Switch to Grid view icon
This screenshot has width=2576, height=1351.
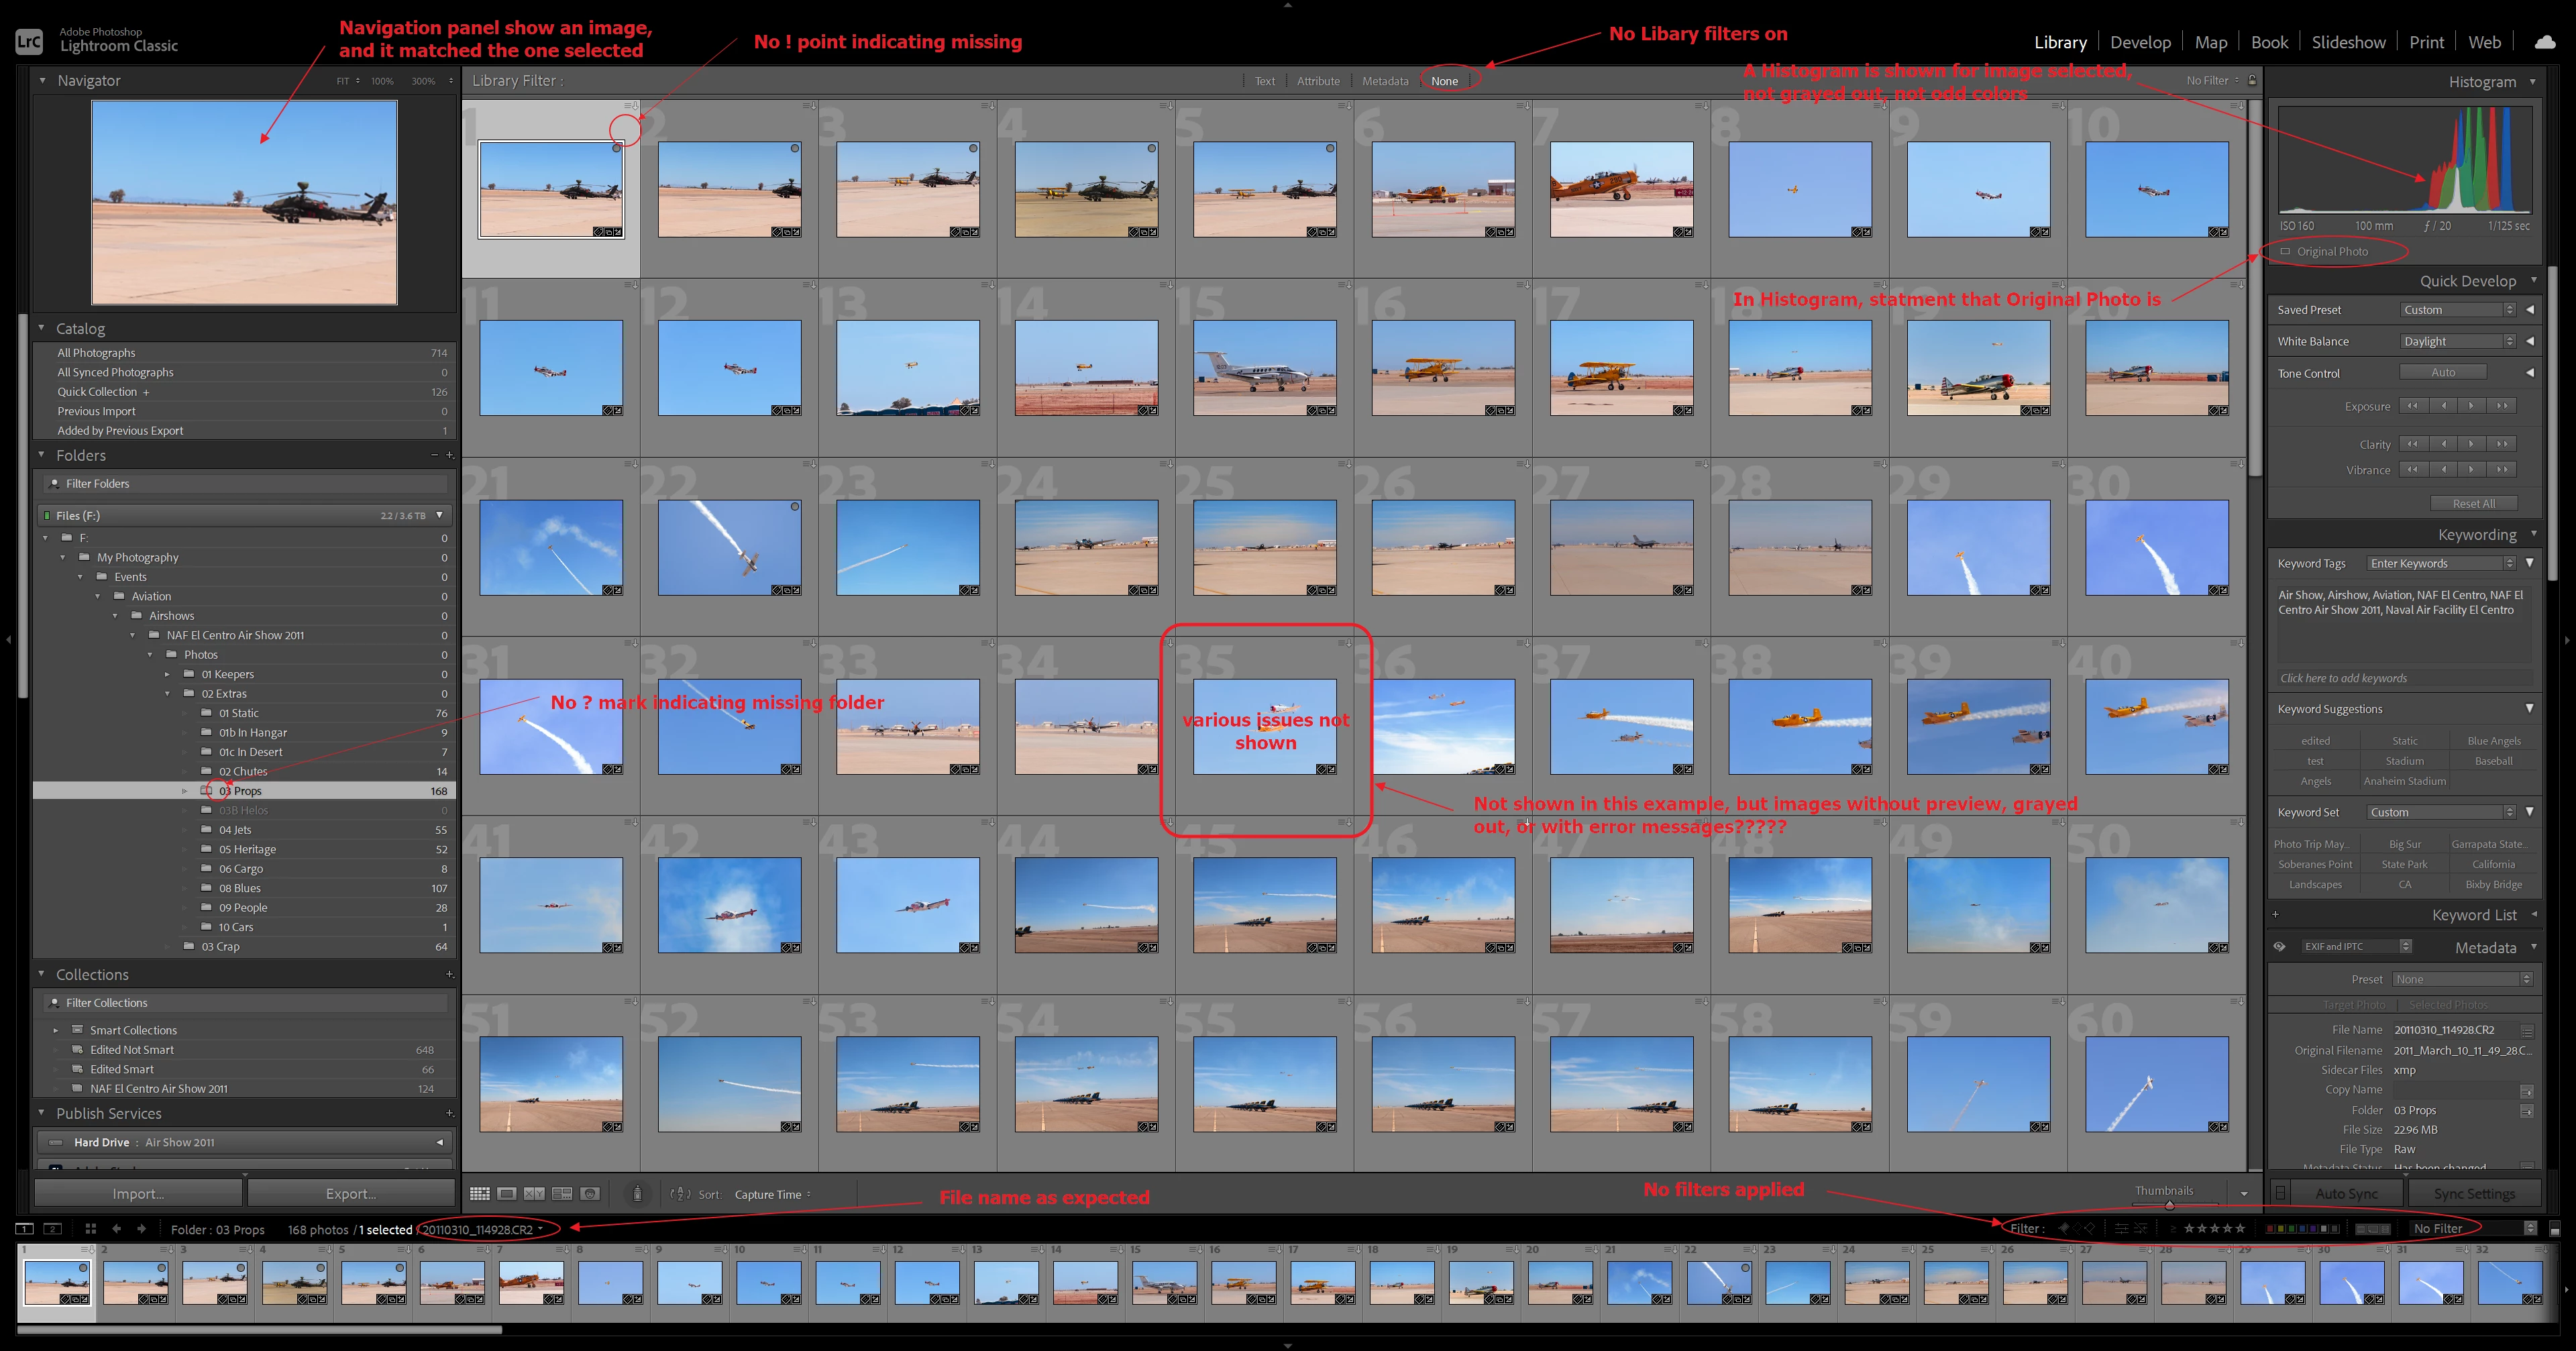[480, 1194]
